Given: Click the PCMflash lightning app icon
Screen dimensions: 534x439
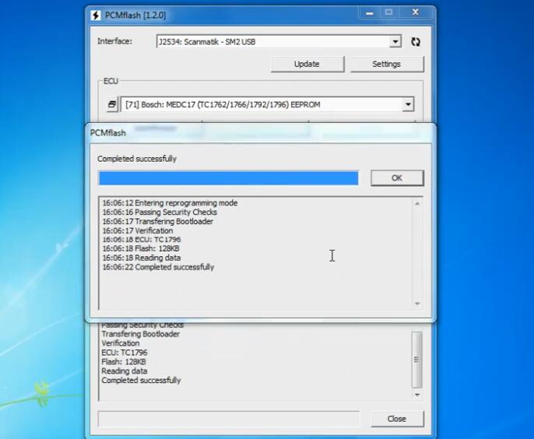Looking at the screenshot, I should click(96, 16).
